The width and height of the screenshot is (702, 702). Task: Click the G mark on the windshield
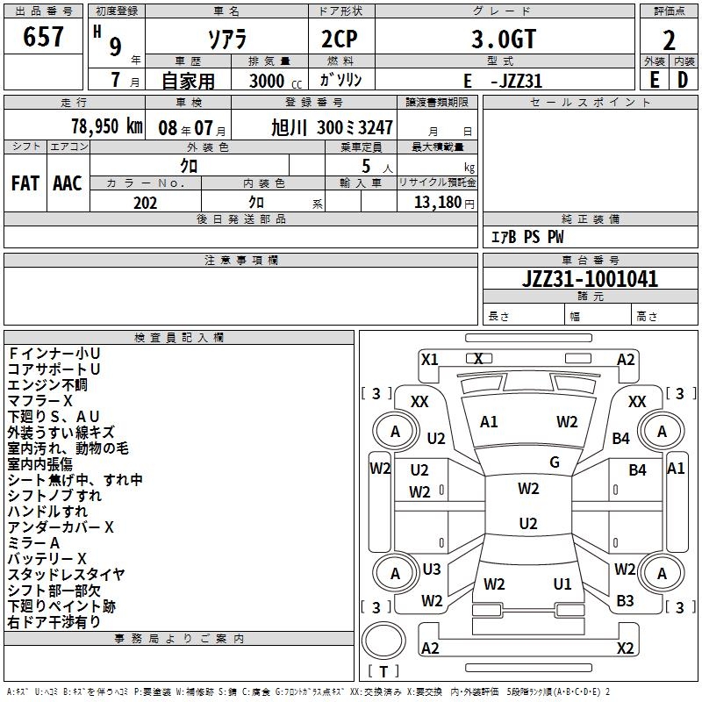[554, 462]
